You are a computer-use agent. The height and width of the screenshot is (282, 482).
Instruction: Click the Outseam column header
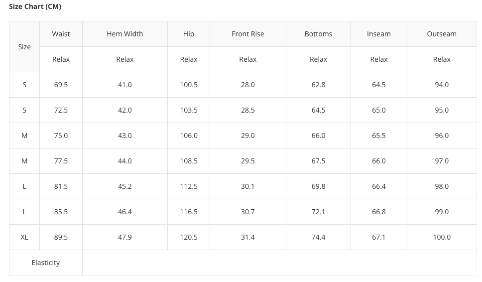(442, 34)
